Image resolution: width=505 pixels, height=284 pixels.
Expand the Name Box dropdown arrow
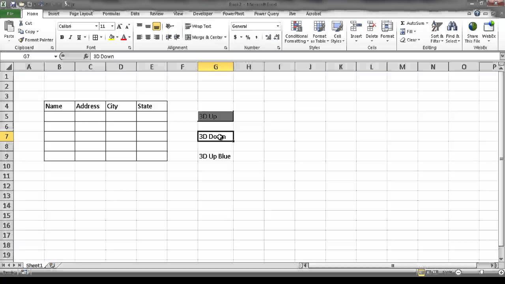click(x=56, y=56)
